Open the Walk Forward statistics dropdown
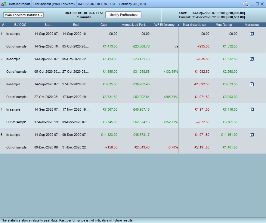The image size is (266, 223). coord(23,15)
